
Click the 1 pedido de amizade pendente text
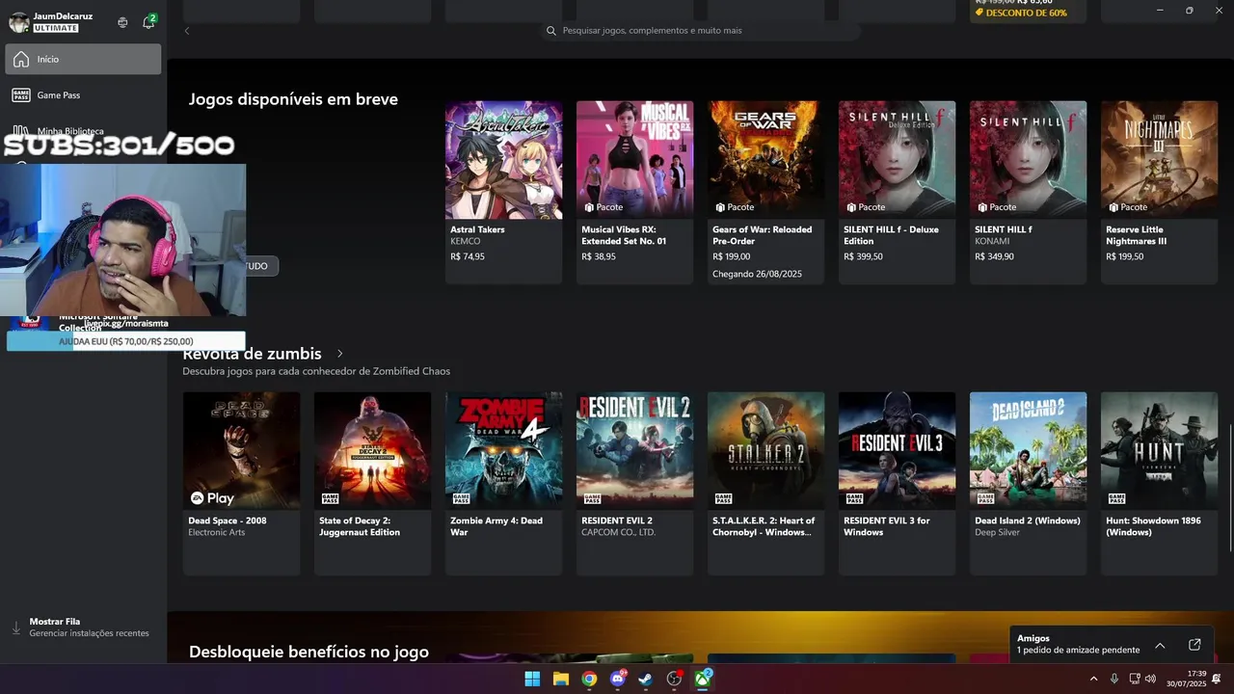point(1078,650)
